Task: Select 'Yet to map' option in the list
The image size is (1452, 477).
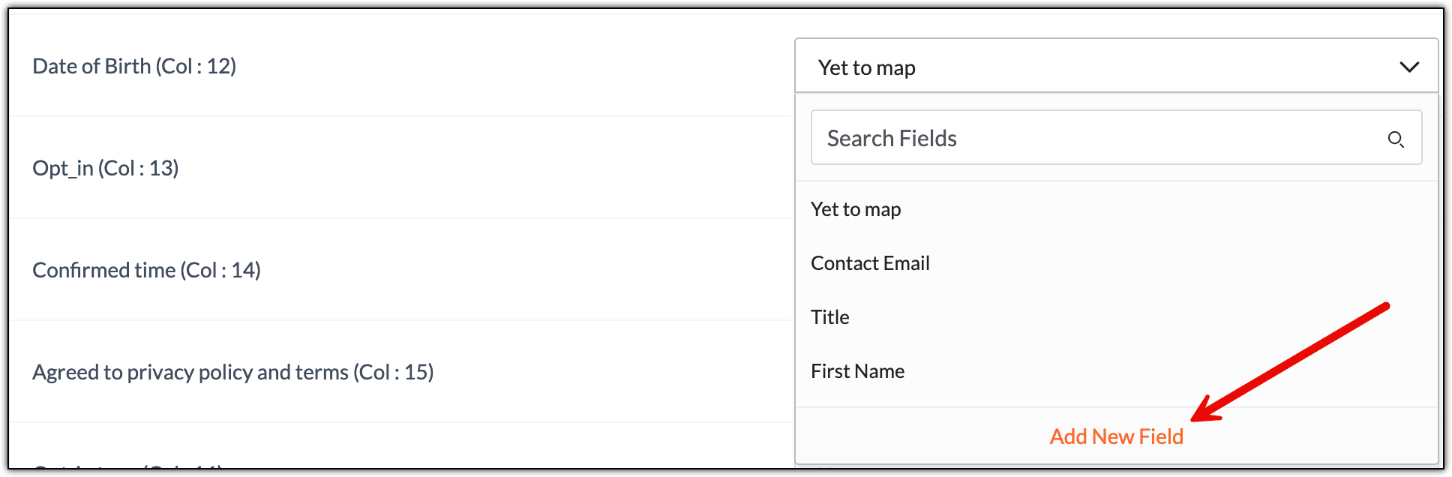Action: tap(856, 209)
